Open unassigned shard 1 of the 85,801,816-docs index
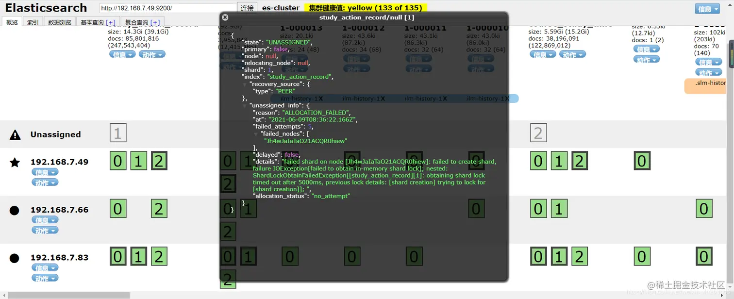This screenshot has width=734, height=299. [x=118, y=133]
